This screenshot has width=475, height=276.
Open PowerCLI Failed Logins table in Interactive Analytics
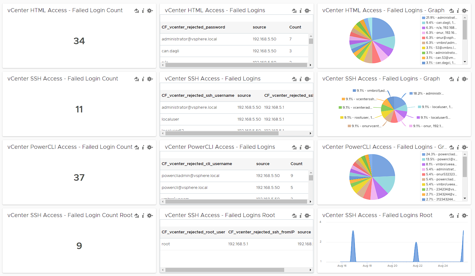tap(294, 147)
